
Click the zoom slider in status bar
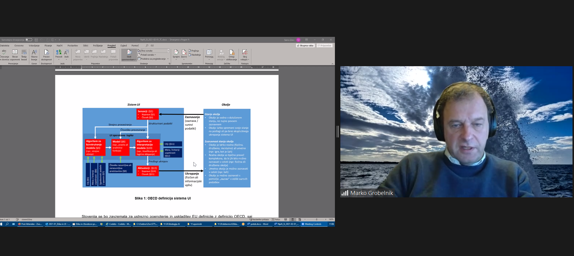pos(316,219)
